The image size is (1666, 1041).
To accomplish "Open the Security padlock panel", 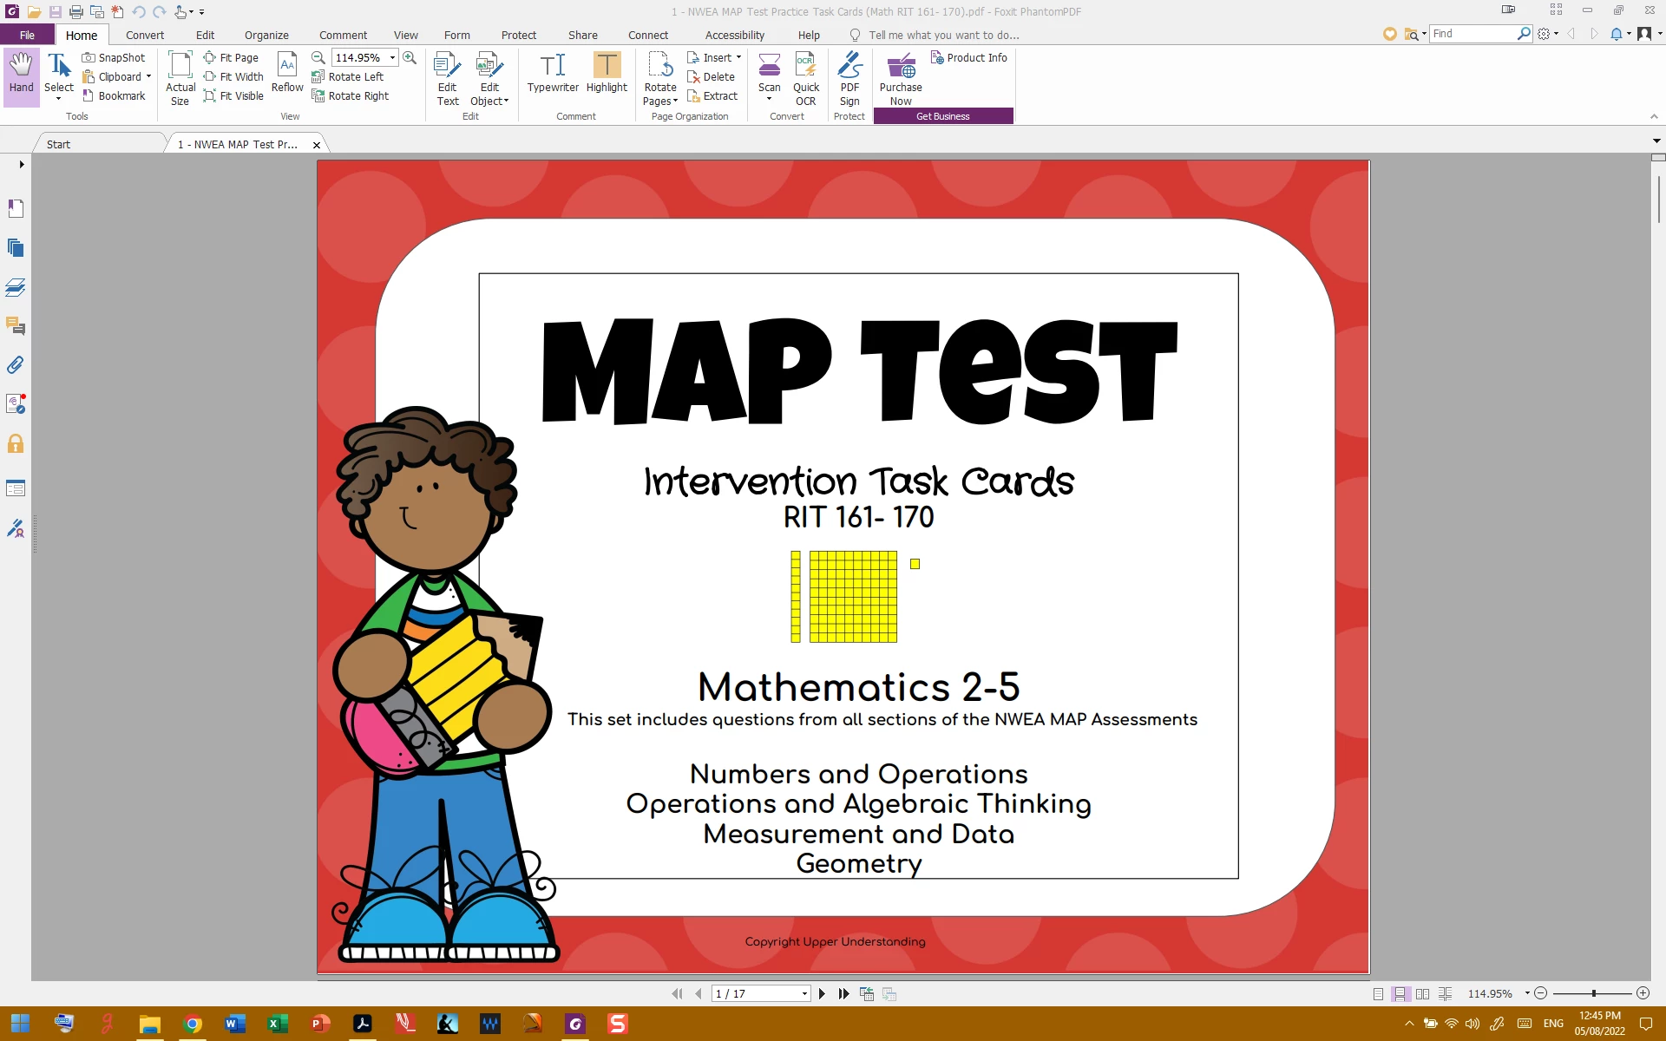I will click(x=16, y=444).
